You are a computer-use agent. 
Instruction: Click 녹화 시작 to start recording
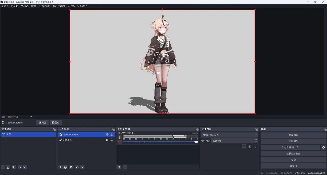293,141
